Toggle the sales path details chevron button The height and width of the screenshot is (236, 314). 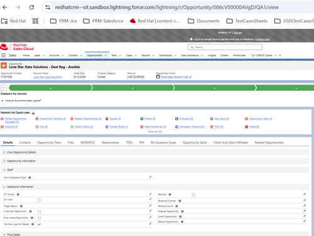coord(4,88)
